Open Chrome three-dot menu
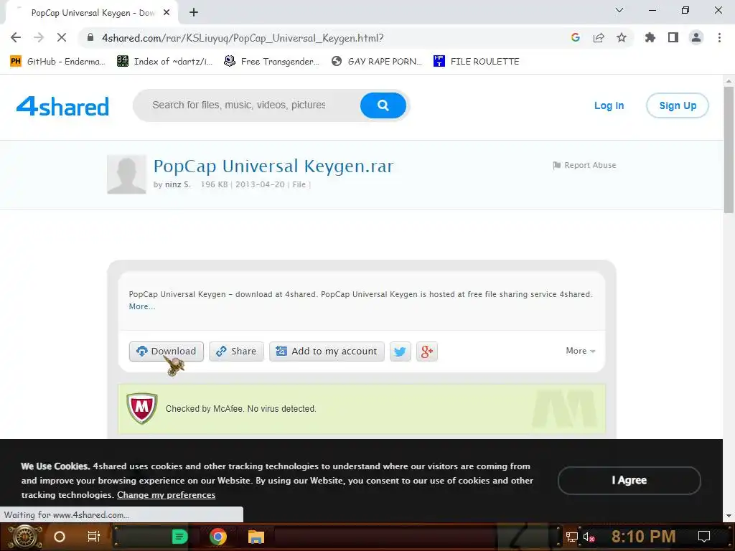735x551 pixels. [719, 37]
